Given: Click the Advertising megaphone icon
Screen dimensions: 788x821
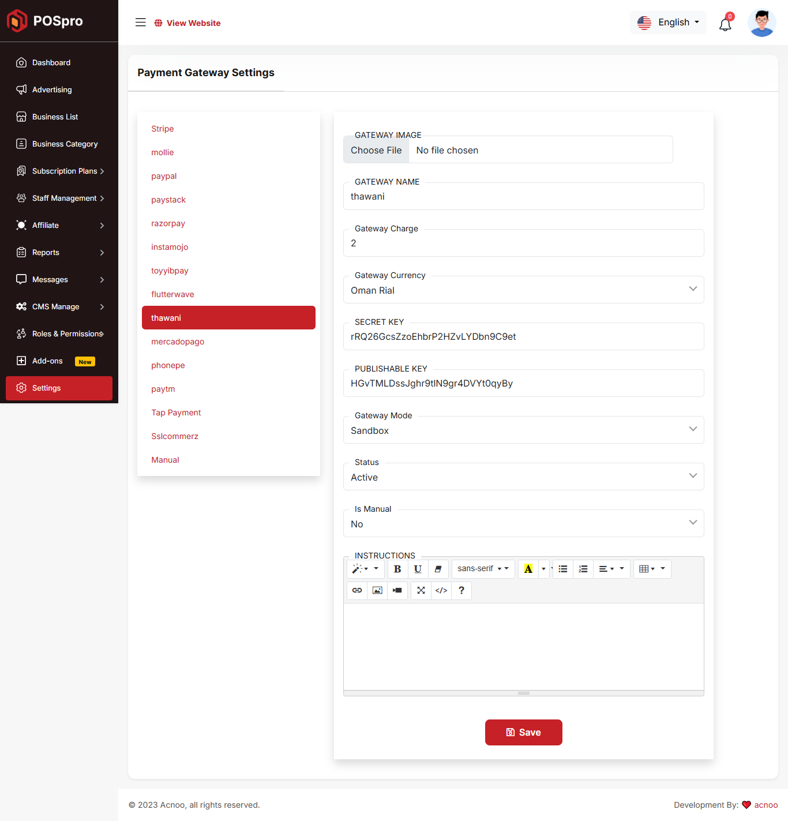Looking at the screenshot, I should pyautogui.click(x=21, y=89).
